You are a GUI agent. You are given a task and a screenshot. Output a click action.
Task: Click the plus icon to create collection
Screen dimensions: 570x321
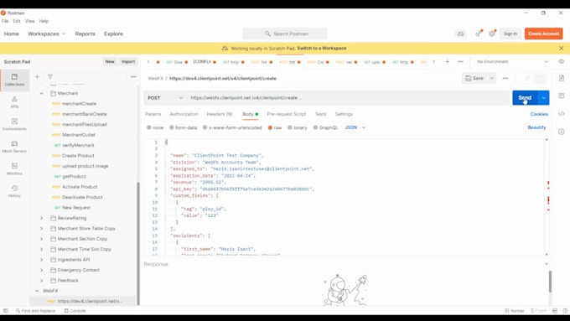click(x=37, y=77)
